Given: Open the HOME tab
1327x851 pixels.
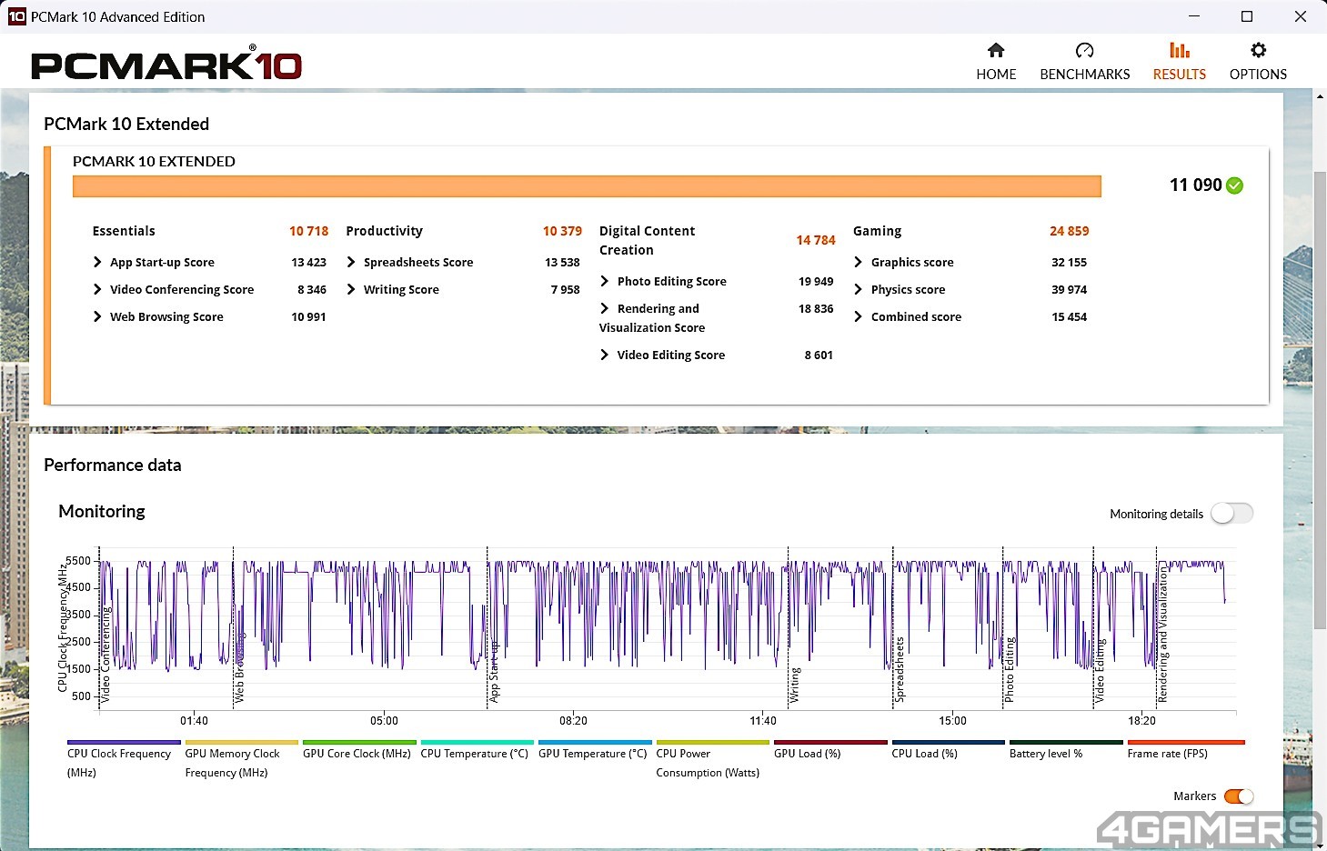Looking at the screenshot, I should (x=996, y=61).
